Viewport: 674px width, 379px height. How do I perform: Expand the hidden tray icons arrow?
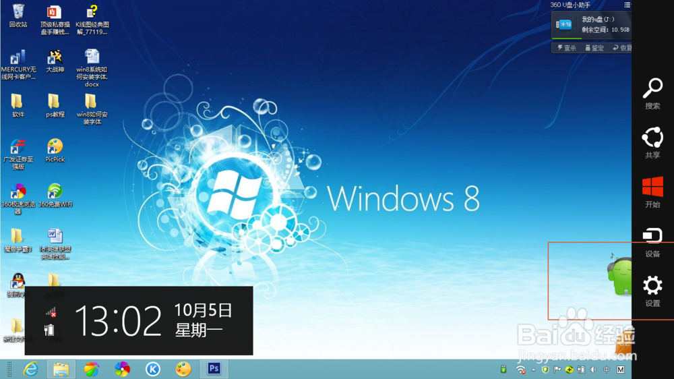click(x=533, y=370)
